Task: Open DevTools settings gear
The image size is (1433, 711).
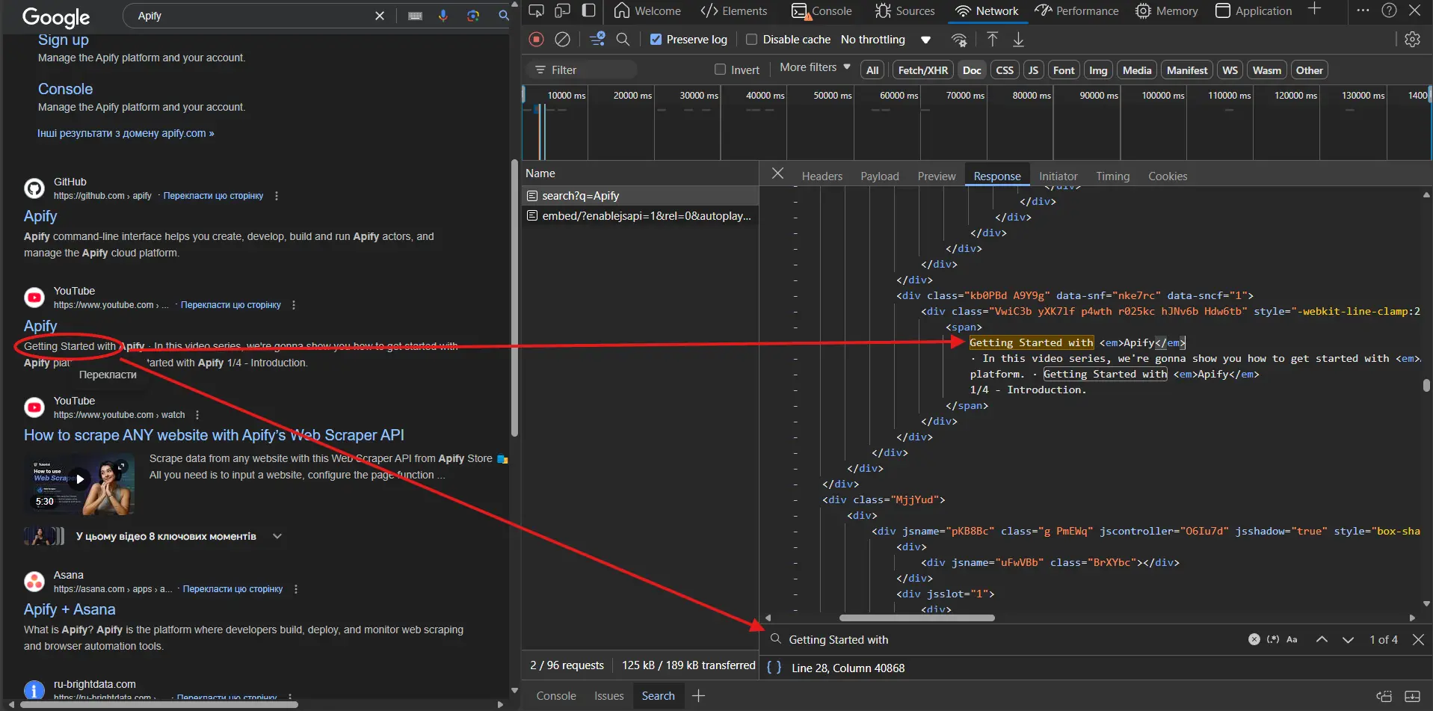Action: coord(1413,40)
